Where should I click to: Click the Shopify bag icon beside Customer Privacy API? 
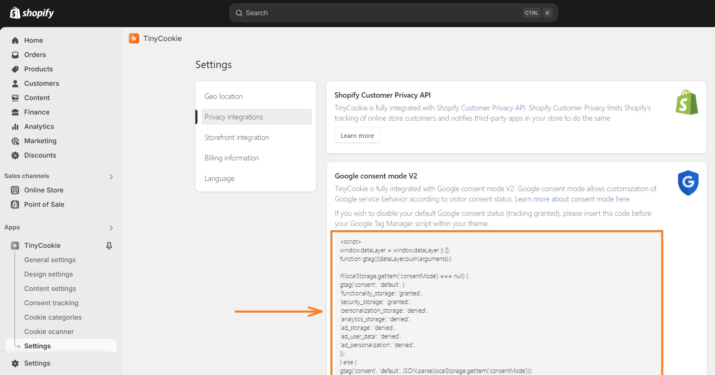[x=686, y=103]
